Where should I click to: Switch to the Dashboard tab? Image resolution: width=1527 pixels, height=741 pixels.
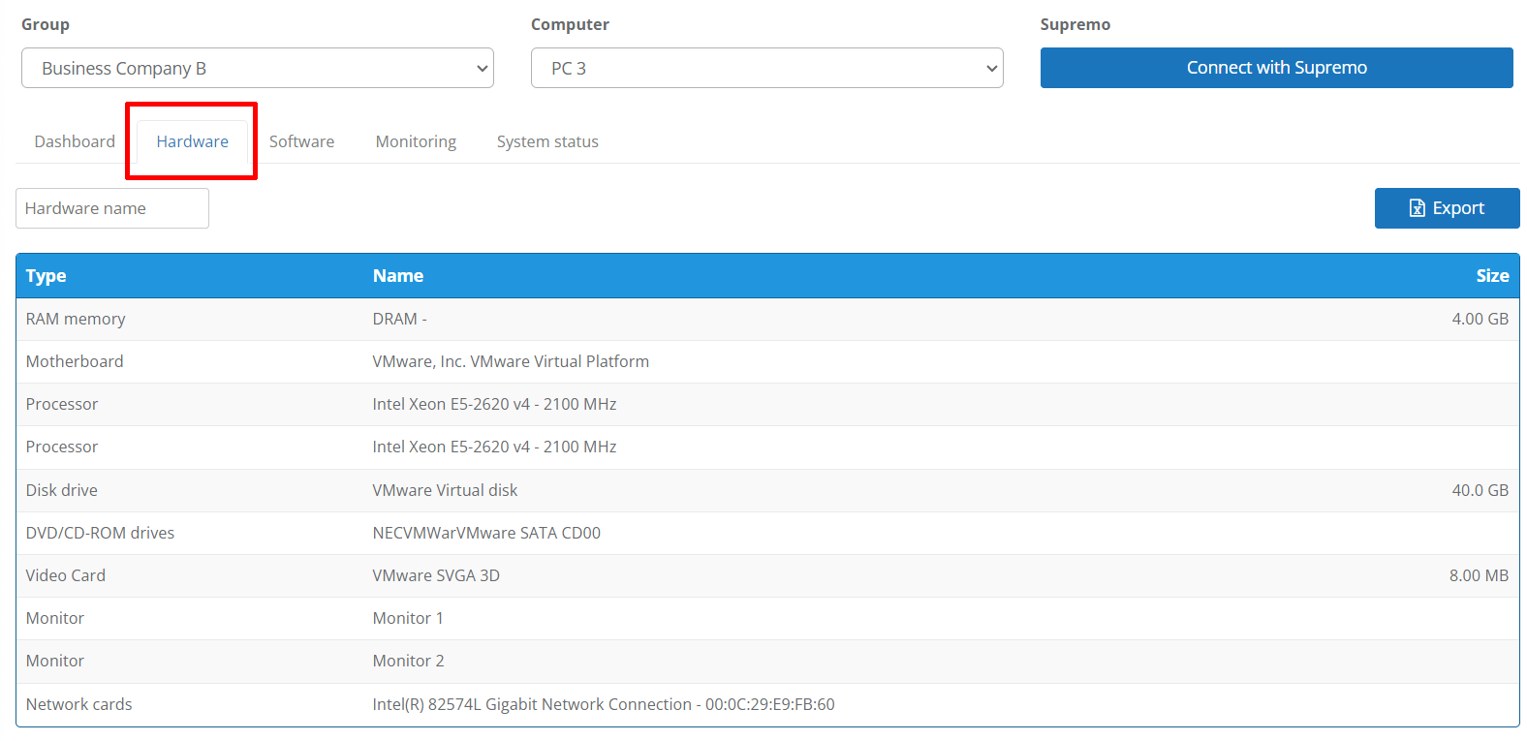click(x=75, y=141)
